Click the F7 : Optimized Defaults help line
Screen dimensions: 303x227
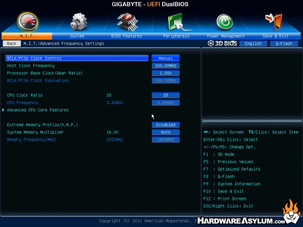232,169
